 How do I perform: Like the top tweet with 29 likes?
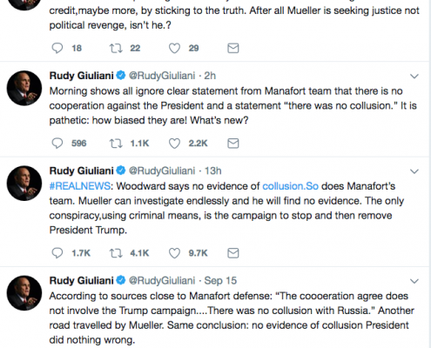point(174,48)
